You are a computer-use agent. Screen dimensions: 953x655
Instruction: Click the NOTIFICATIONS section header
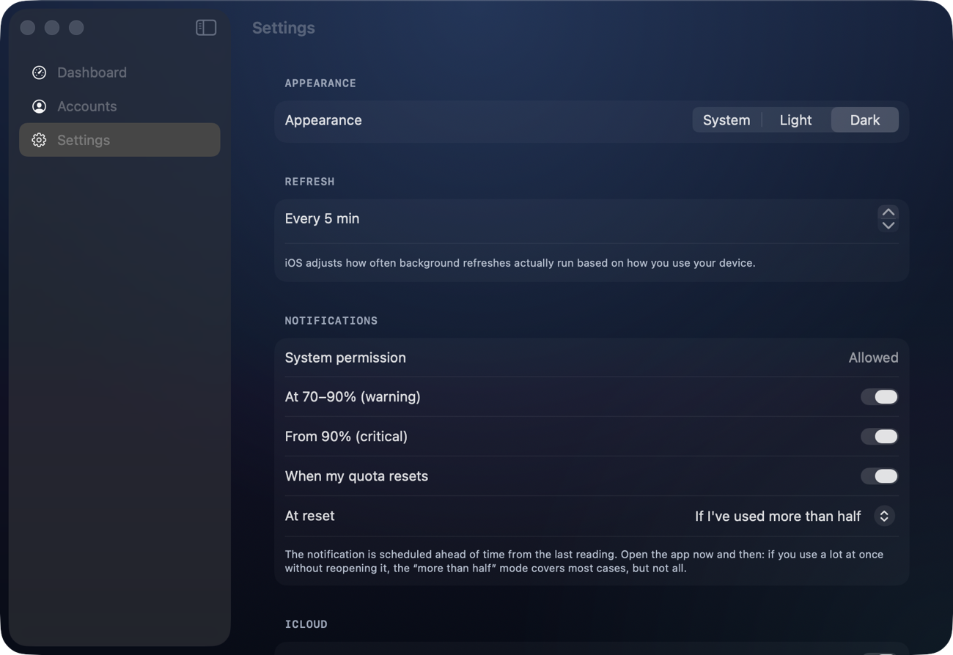tap(331, 321)
